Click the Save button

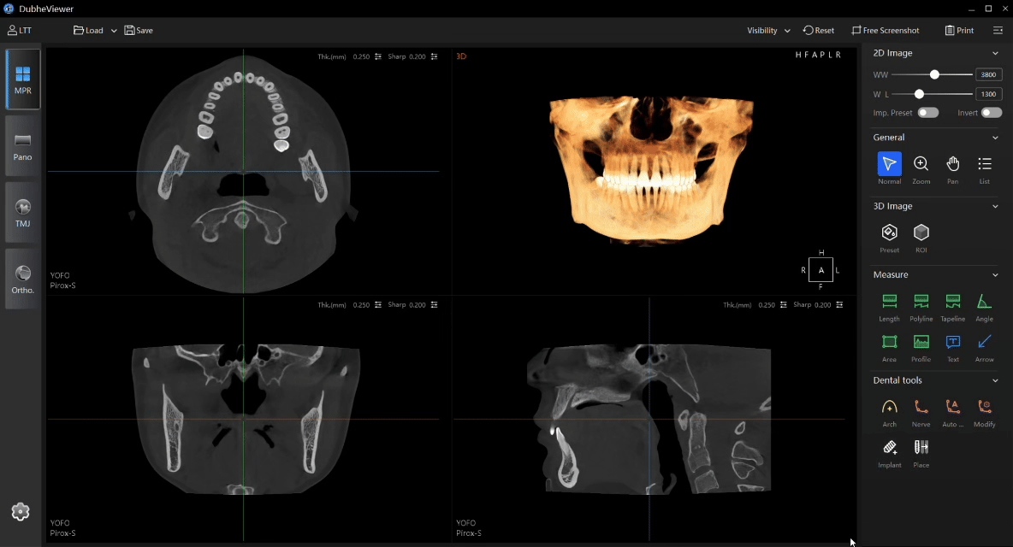(x=139, y=30)
